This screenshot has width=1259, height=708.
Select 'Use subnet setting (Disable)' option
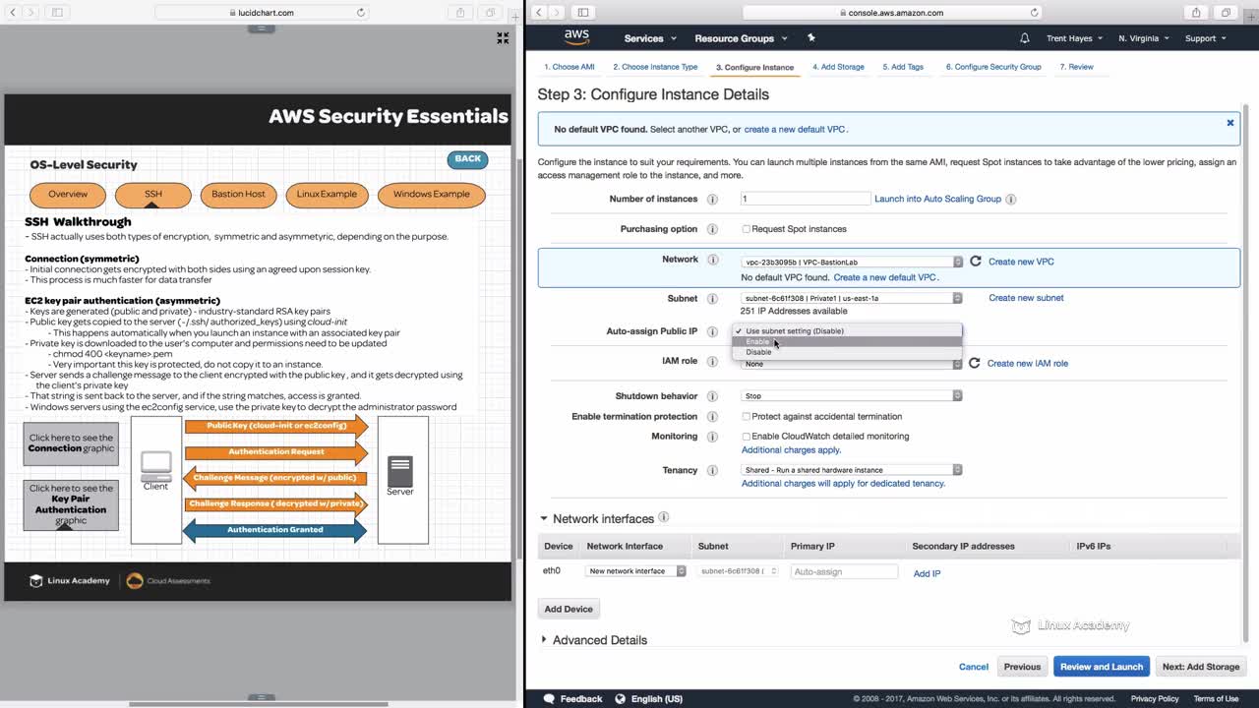848,331
